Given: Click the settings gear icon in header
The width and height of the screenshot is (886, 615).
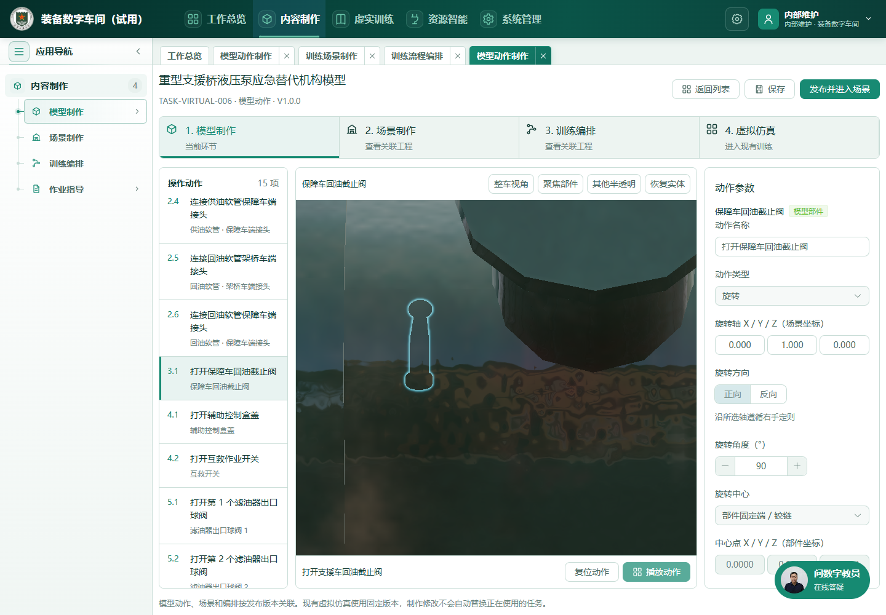Looking at the screenshot, I should click(737, 19).
